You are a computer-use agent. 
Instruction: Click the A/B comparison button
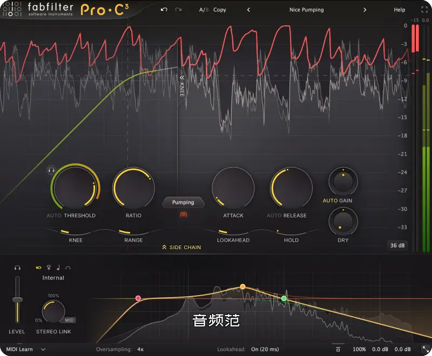pyautogui.click(x=203, y=10)
